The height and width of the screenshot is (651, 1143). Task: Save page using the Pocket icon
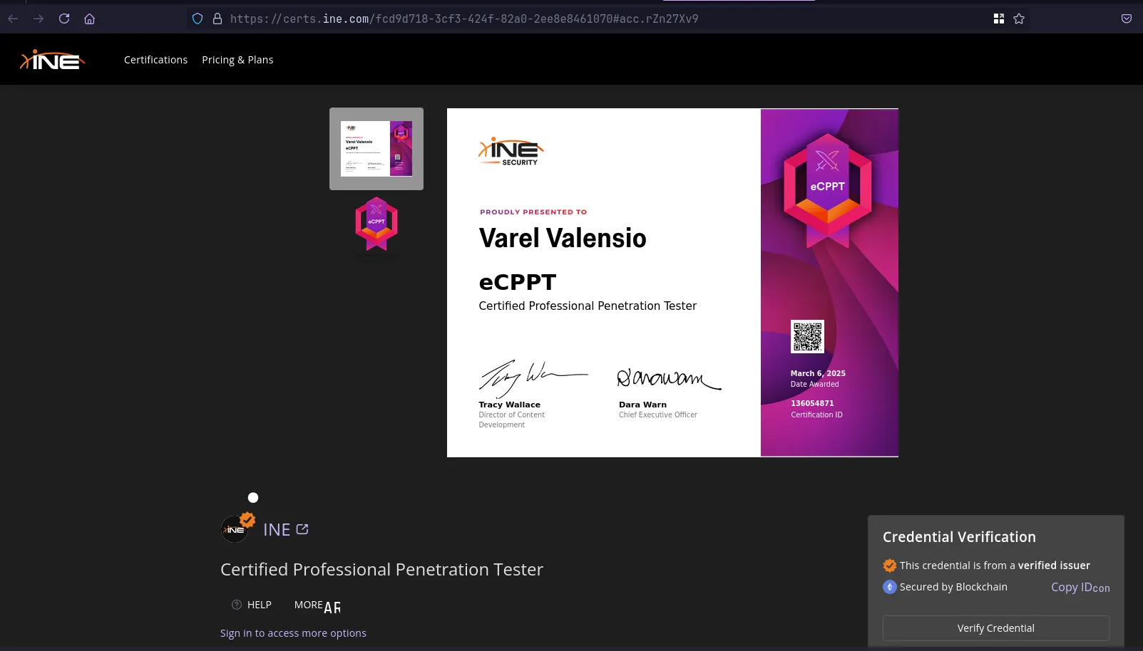click(x=1126, y=19)
